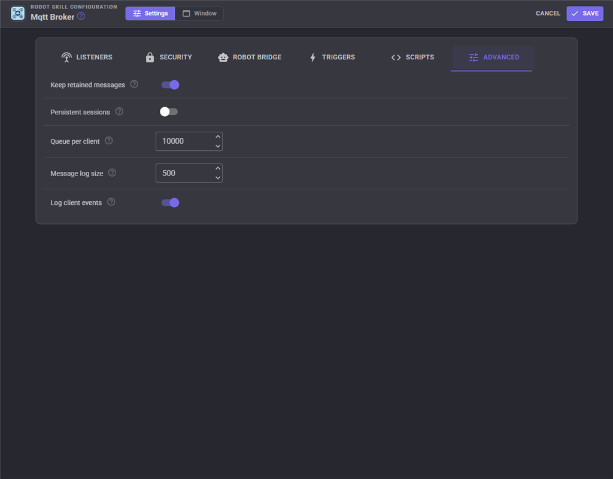Disable Keep retained messages toggle
Image resolution: width=613 pixels, height=479 pixels.
[x=170, y=85]
